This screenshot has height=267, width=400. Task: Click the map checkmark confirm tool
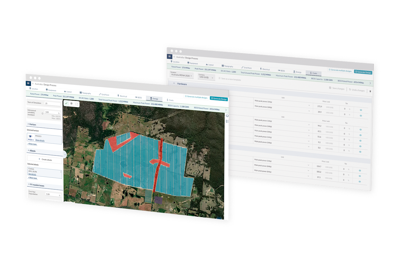click(x=66, y=103)
